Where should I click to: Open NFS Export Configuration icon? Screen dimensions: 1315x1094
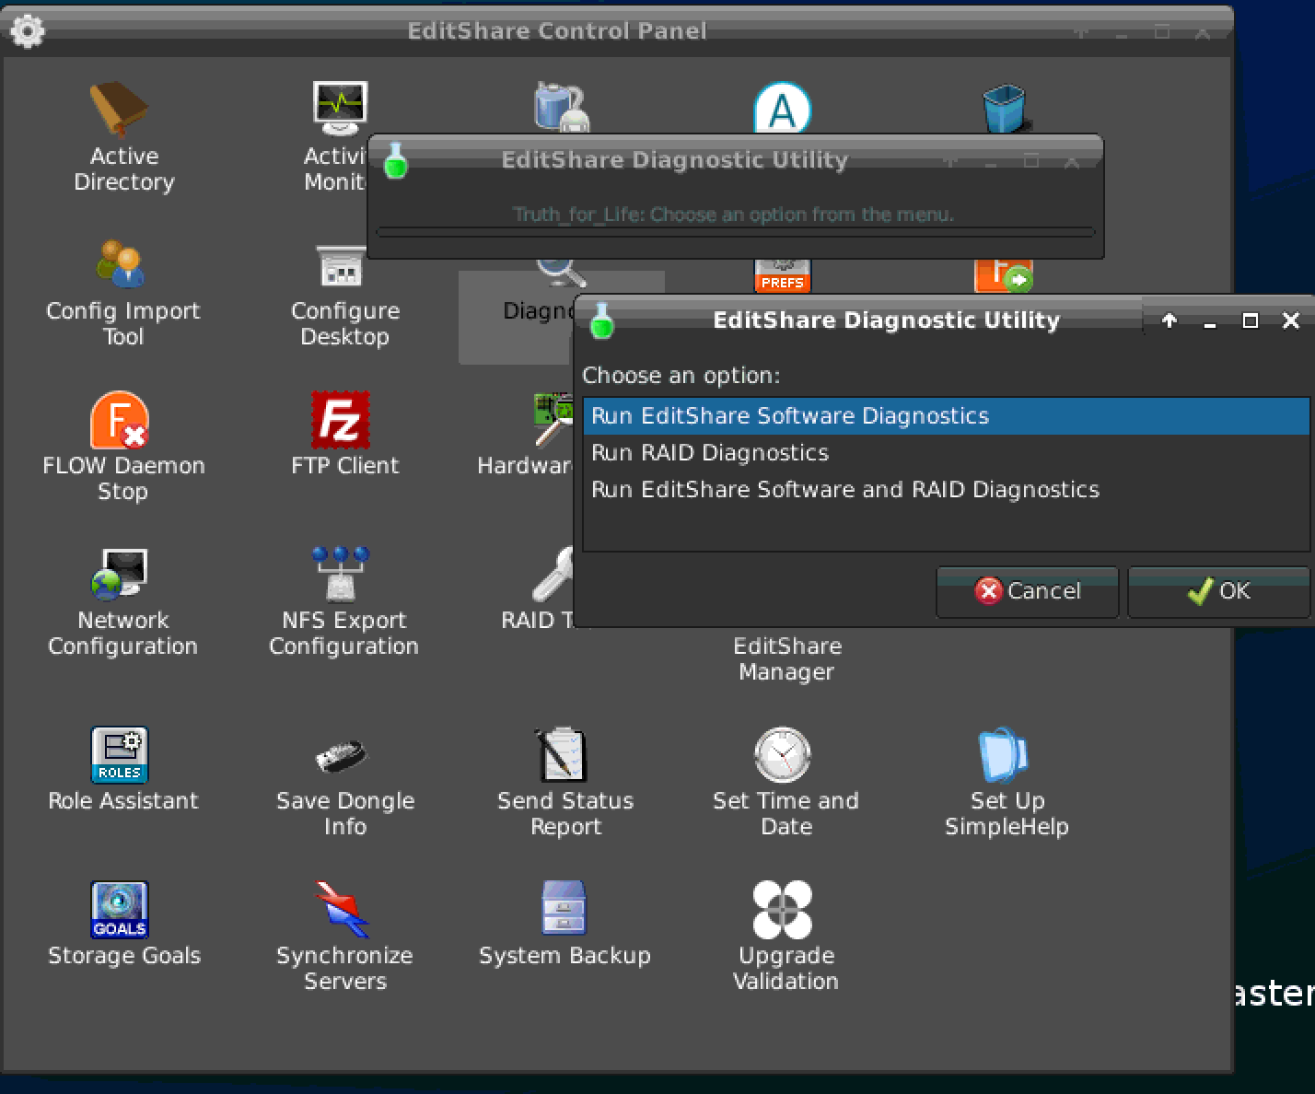coord(340,574)
